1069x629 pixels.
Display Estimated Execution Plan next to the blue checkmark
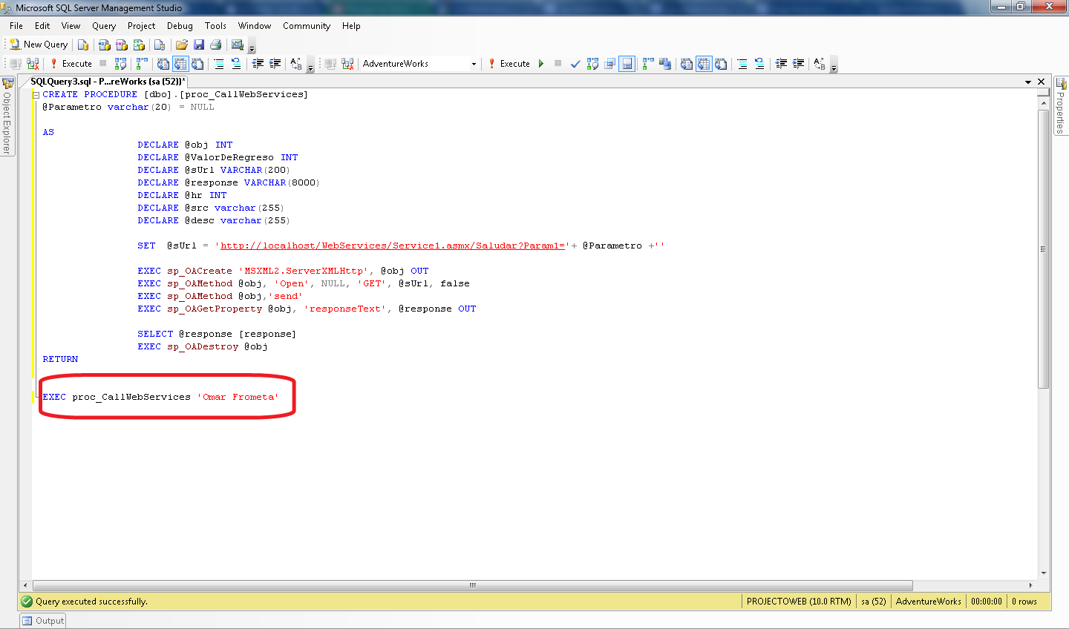[592, 64]
